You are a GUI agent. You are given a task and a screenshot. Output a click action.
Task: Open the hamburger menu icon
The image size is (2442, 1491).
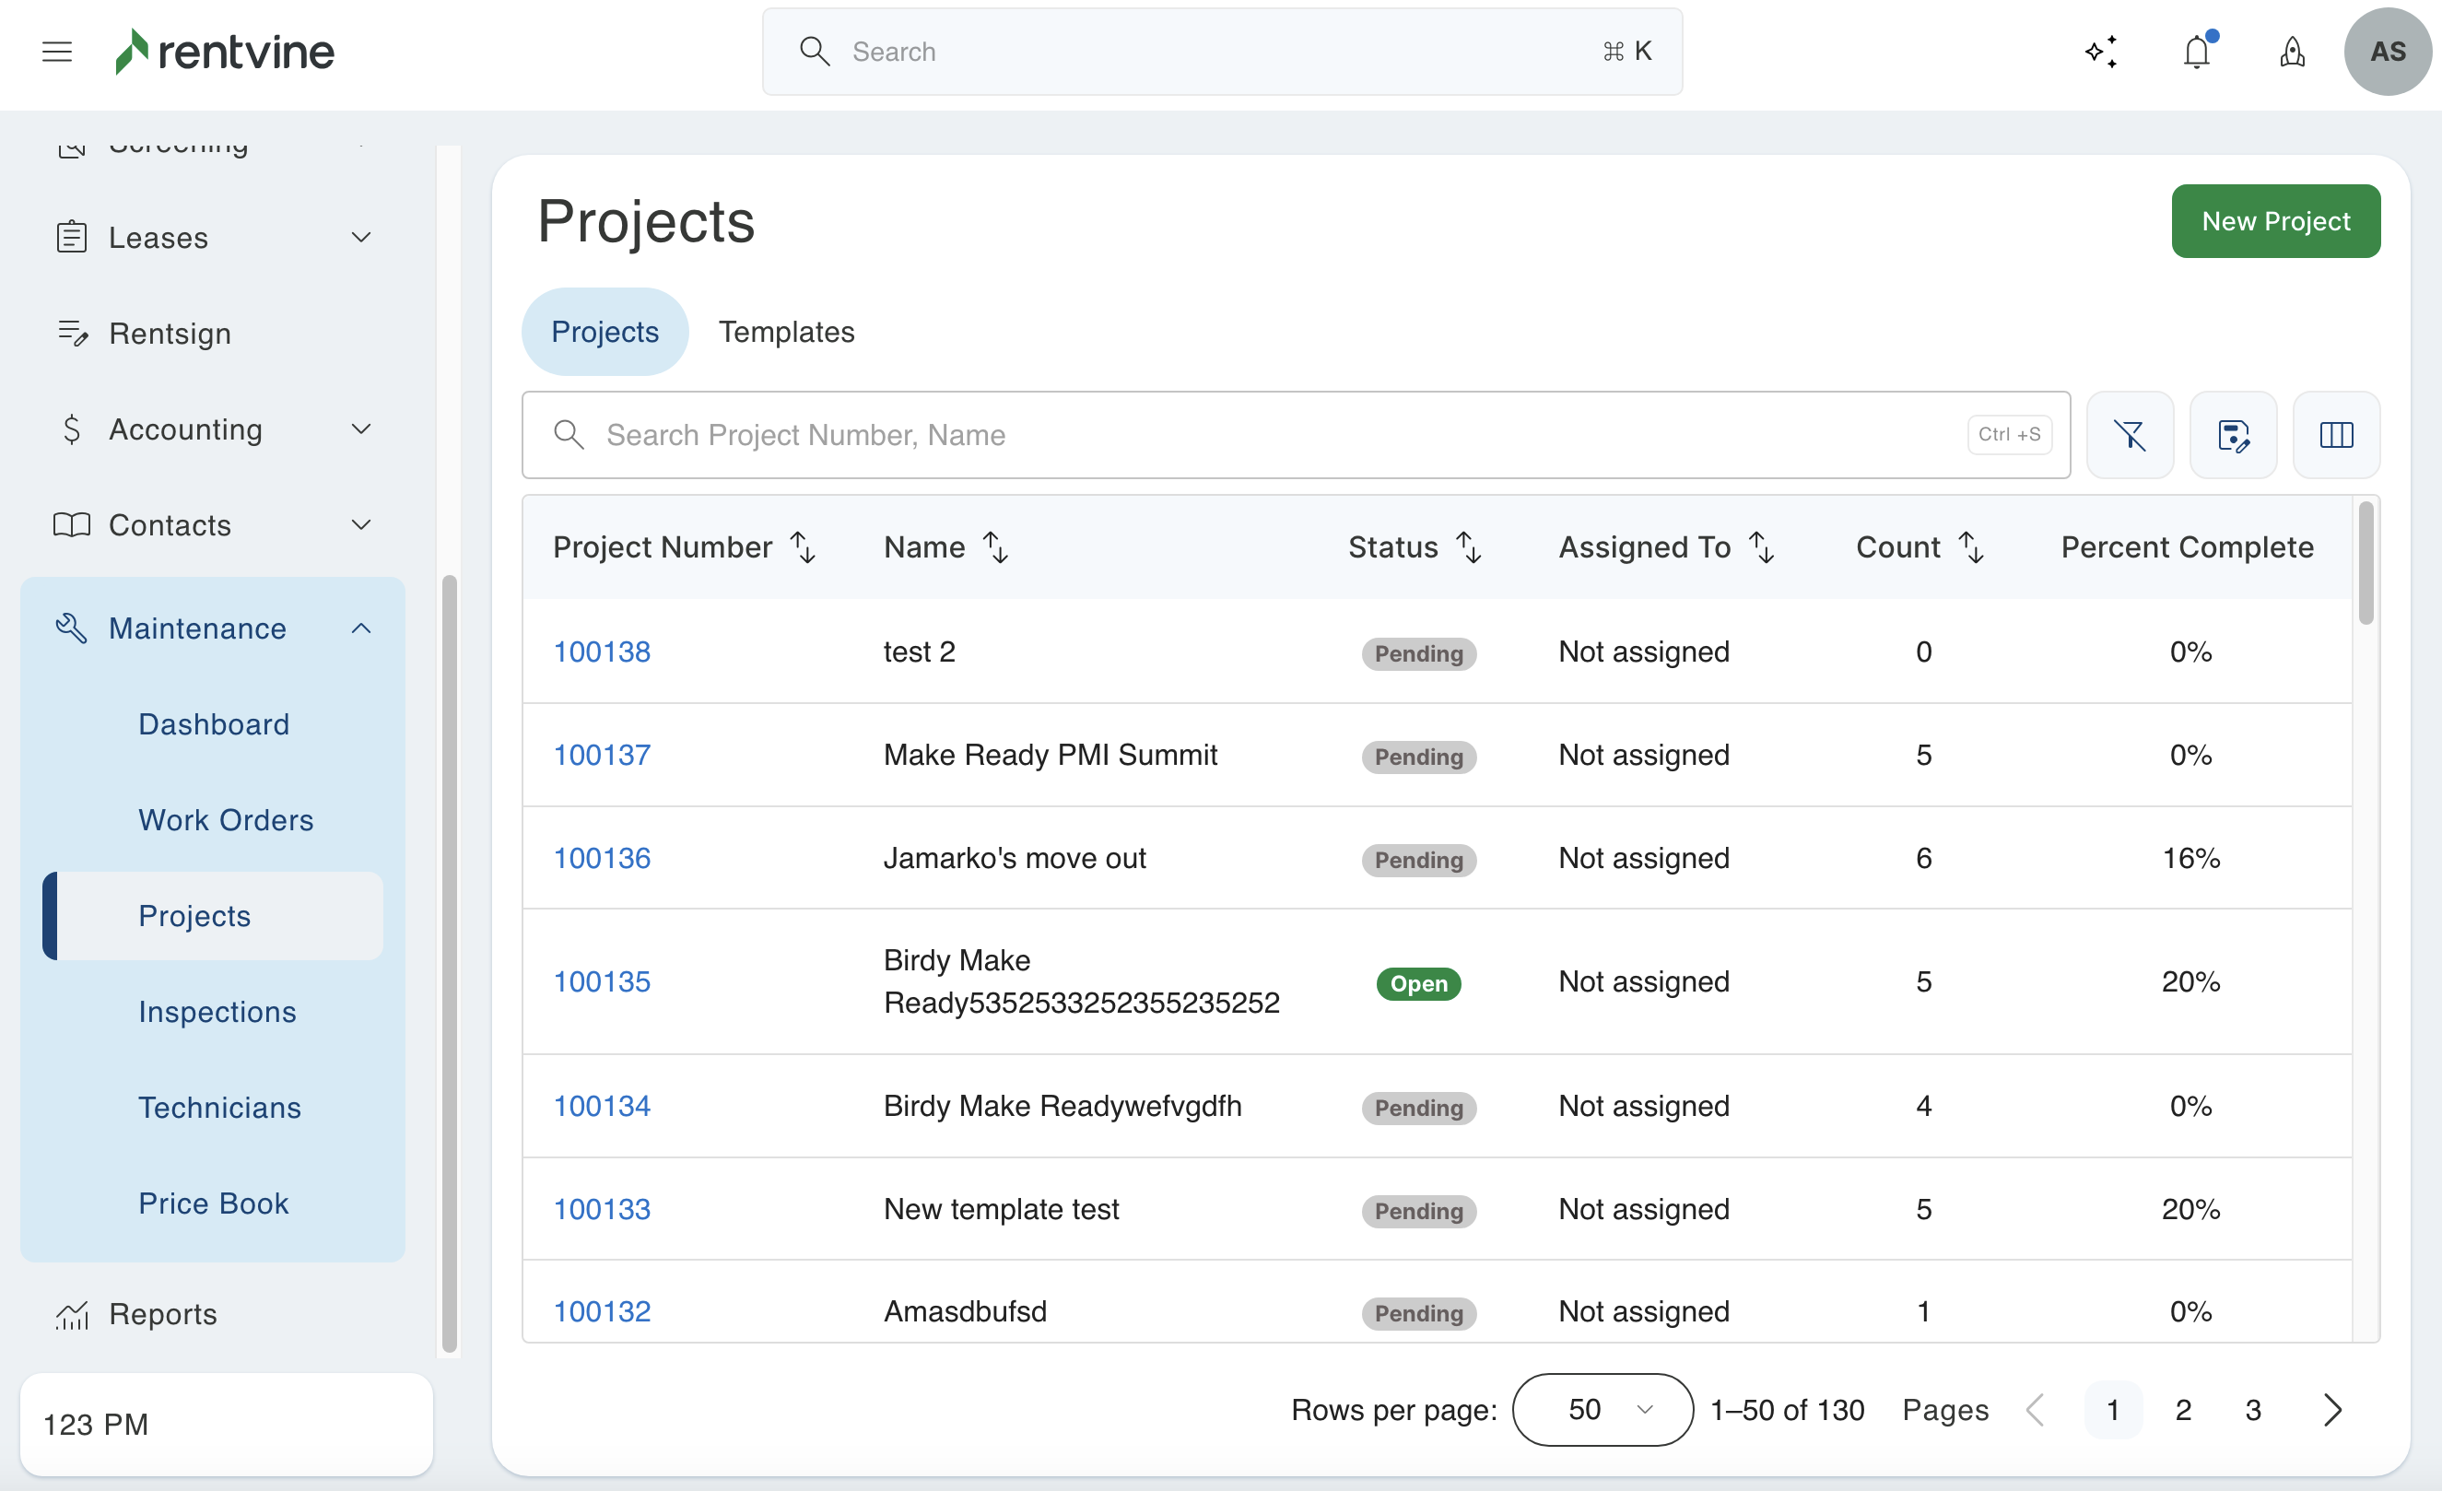(56, 52)
